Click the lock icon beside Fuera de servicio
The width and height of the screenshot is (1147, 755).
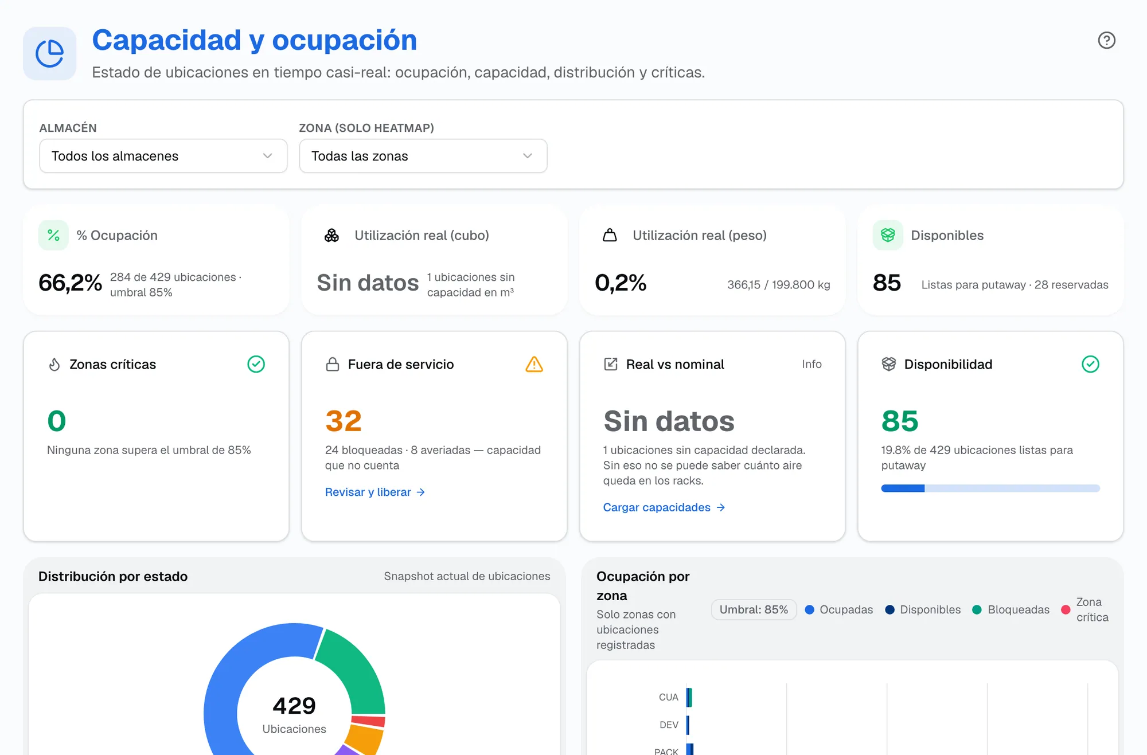tap(333, 365)
